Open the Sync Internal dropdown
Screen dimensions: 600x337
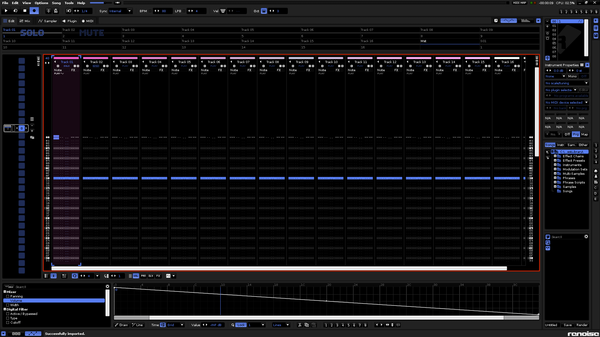click(x=120, y=11)
